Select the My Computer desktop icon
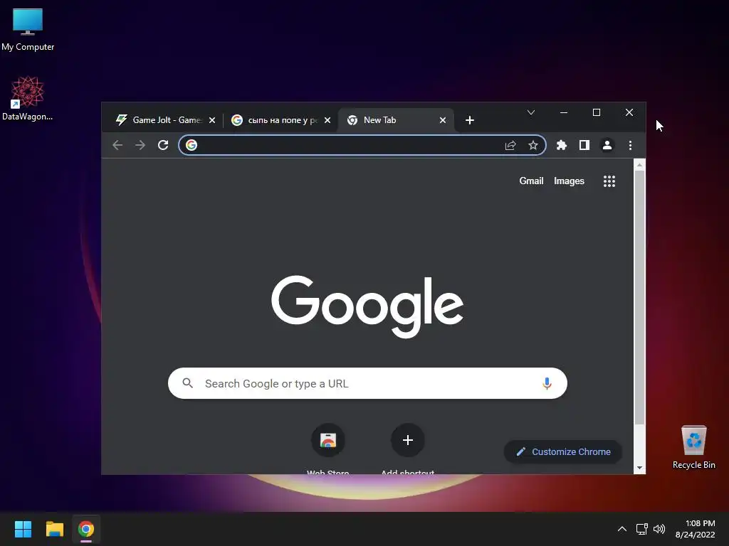This screenshot has width=729, height=546. tap(28, 30)
